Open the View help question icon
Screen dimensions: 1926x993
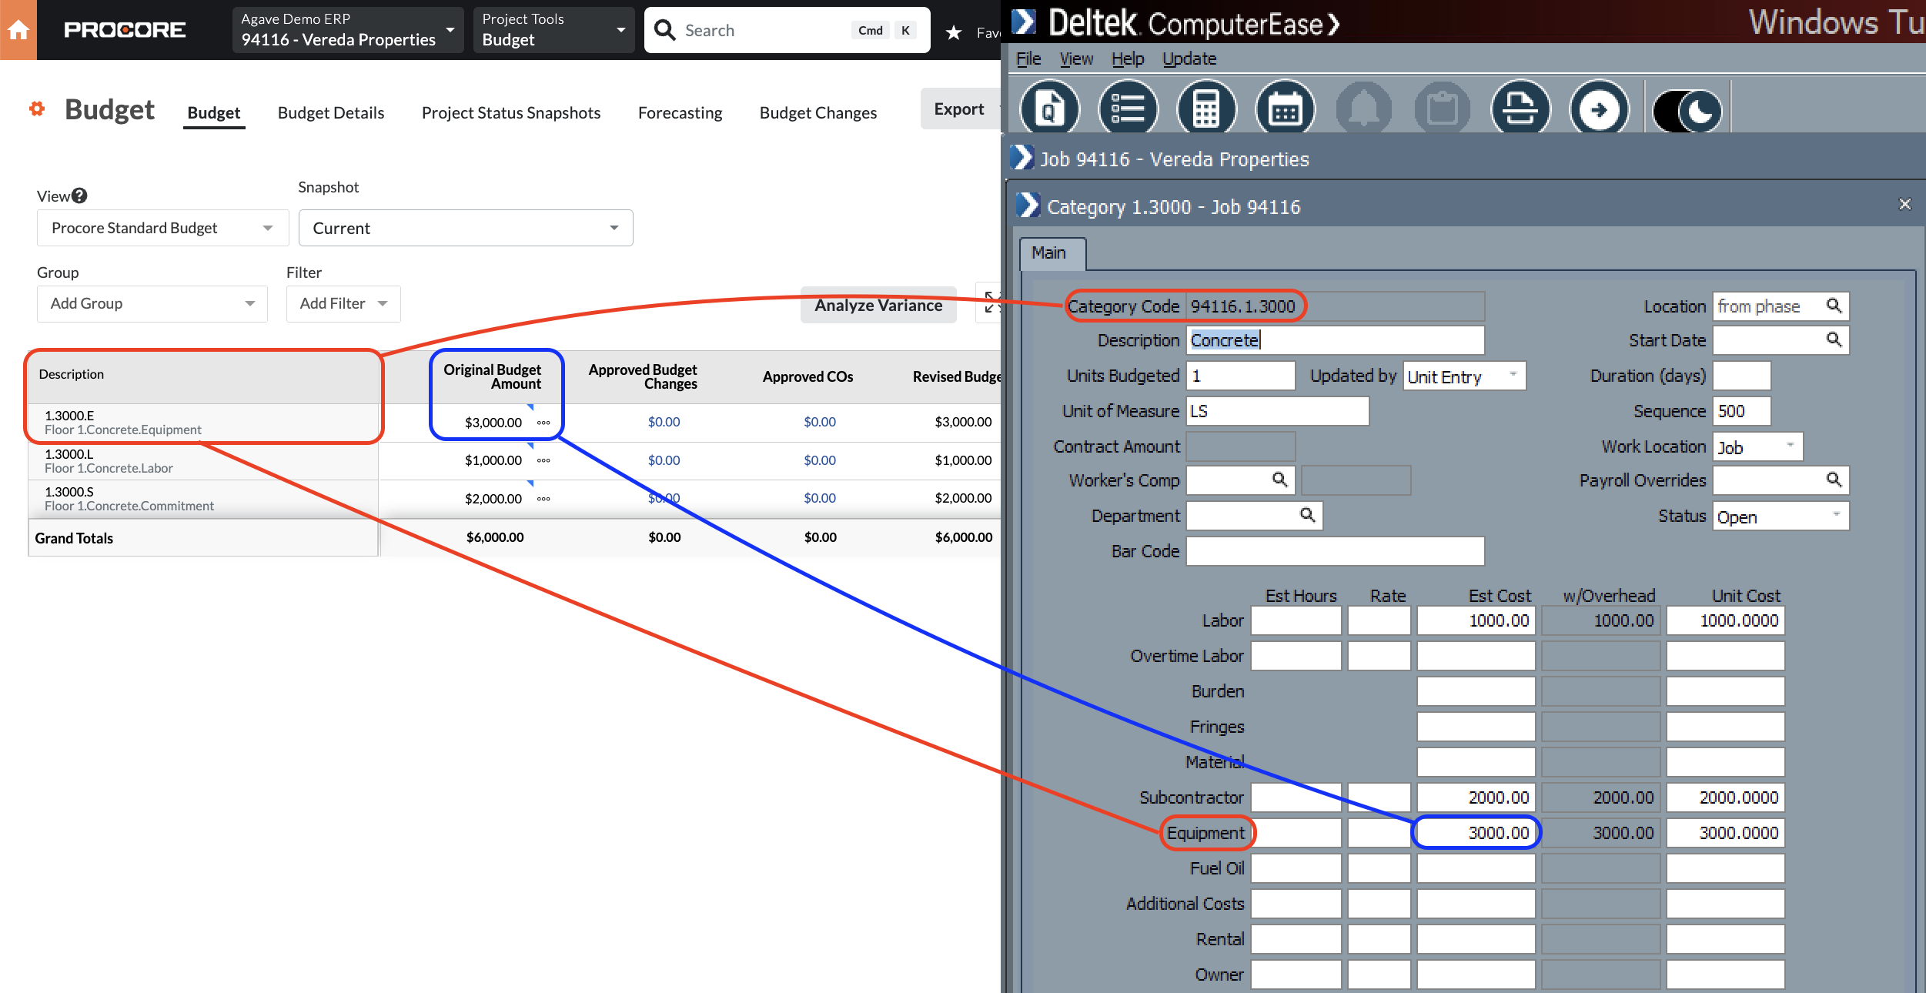click(79, 196)
